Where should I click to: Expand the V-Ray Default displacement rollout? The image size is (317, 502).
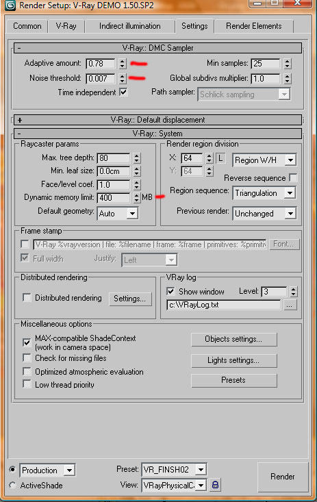(x=158, y=120)
